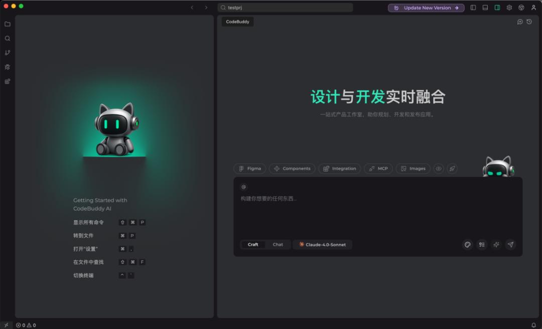Click the Components chip
The width and height of the screenshot is (542, 329).
tap(292, 169)
